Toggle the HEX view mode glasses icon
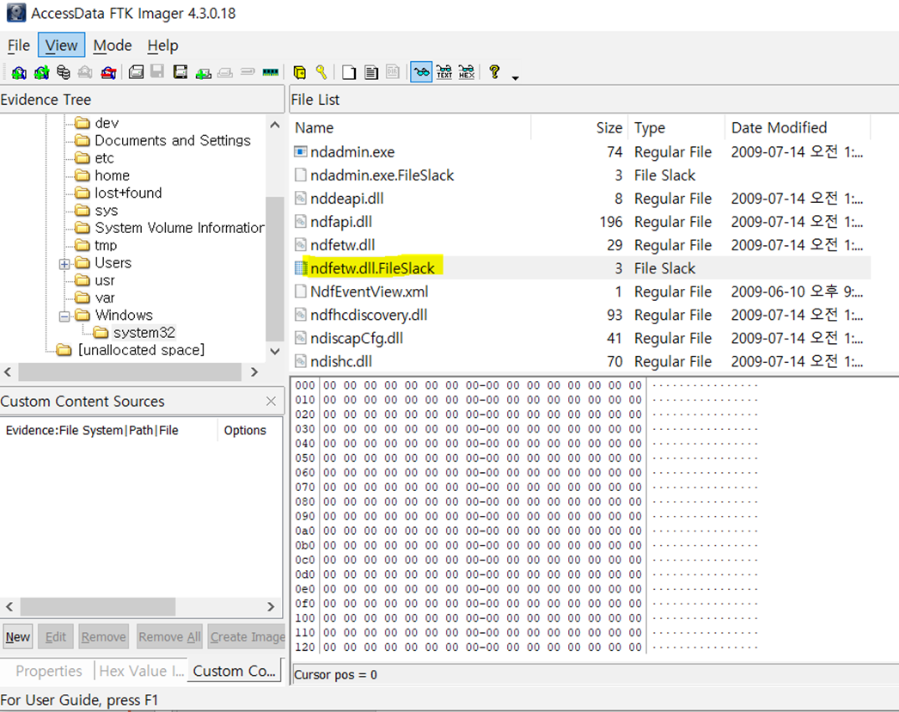The height and width of the screenshot is (712, 899). [467, 72]
